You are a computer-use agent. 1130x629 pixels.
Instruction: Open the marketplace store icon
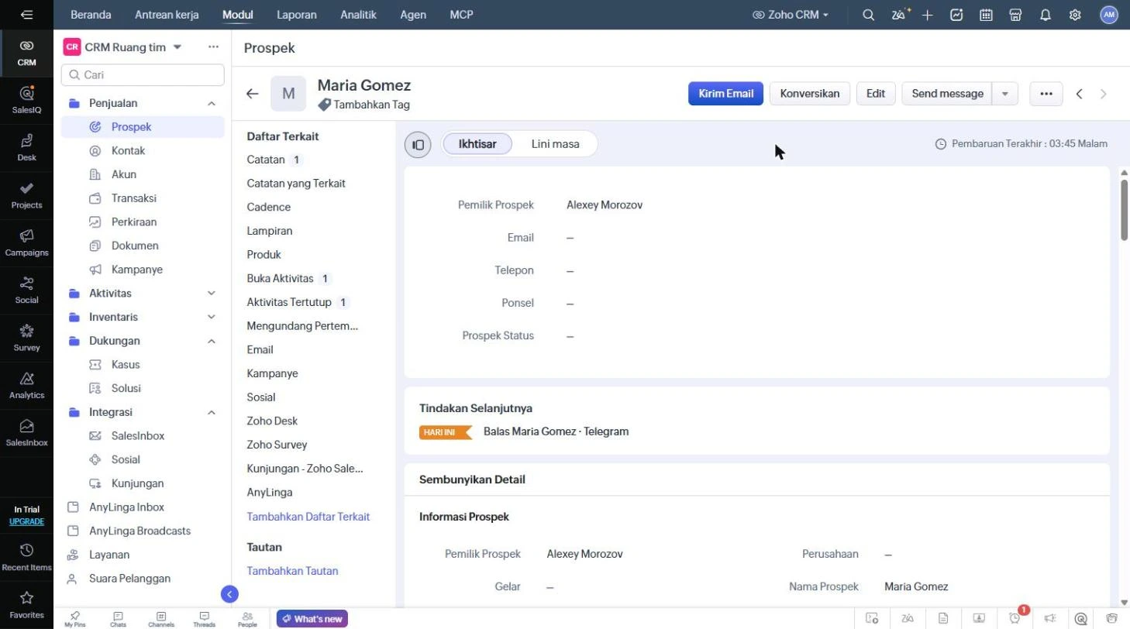(1016, 15)
